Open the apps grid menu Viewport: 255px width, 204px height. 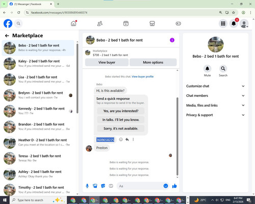pos(223,23)
